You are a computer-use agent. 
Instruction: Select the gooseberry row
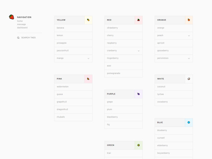click(174, 51)
